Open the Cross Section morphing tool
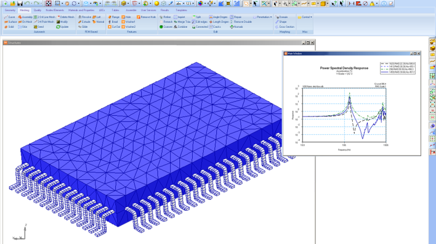 tap(285, 26)
